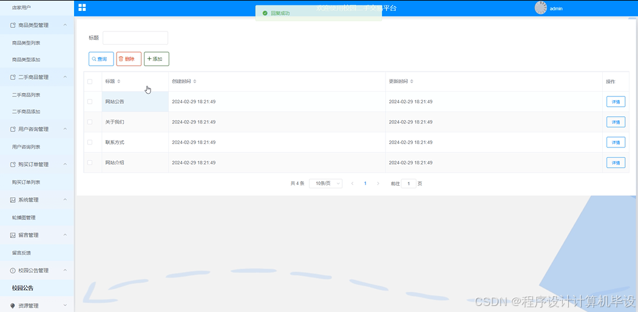Click the 系统管理 picture icon

[13, 200]
